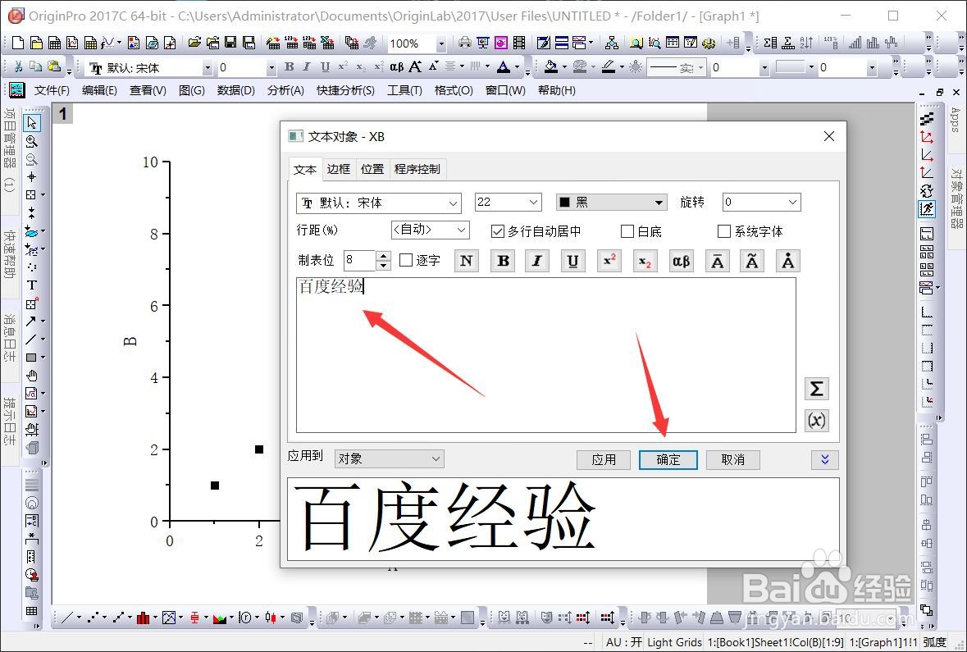Open main toolbar font dropdown 默认: 宋体

208,68
